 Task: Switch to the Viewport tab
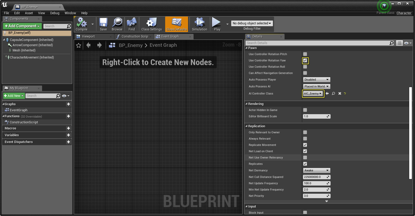tap(88, 36)
